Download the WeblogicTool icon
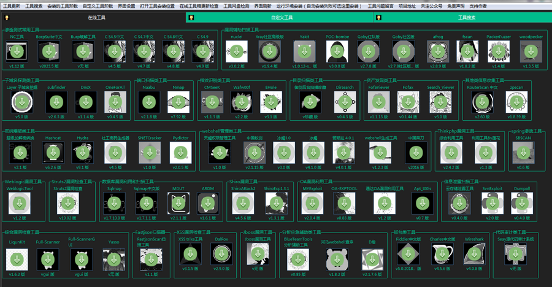 pyautogui.click(x=20, y=203)
